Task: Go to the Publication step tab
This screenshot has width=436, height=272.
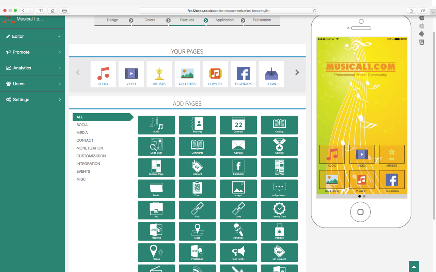Action: click(x=262, y=20)
